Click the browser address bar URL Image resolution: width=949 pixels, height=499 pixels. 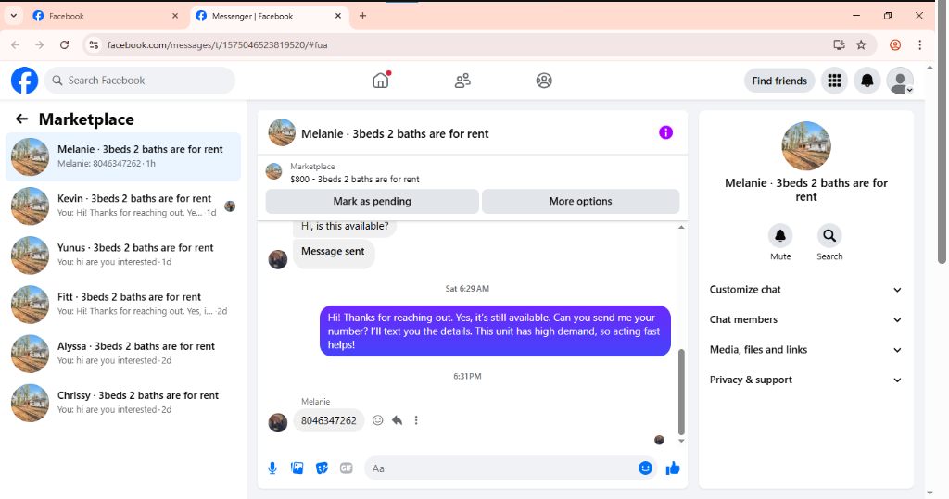pyautogui.click(x=217, y=44)
